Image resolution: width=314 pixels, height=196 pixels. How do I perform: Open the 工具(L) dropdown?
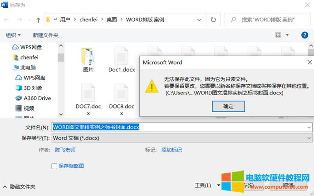click(207, 186)
